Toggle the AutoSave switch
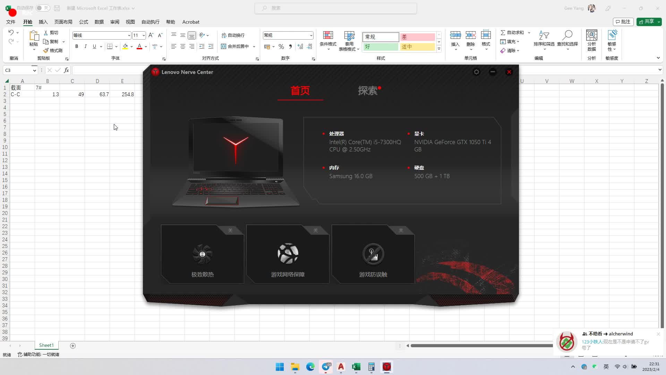 [43, 8]
